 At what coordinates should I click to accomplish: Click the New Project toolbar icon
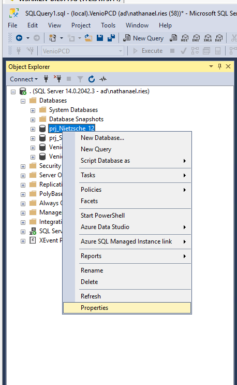click(52, 38)
